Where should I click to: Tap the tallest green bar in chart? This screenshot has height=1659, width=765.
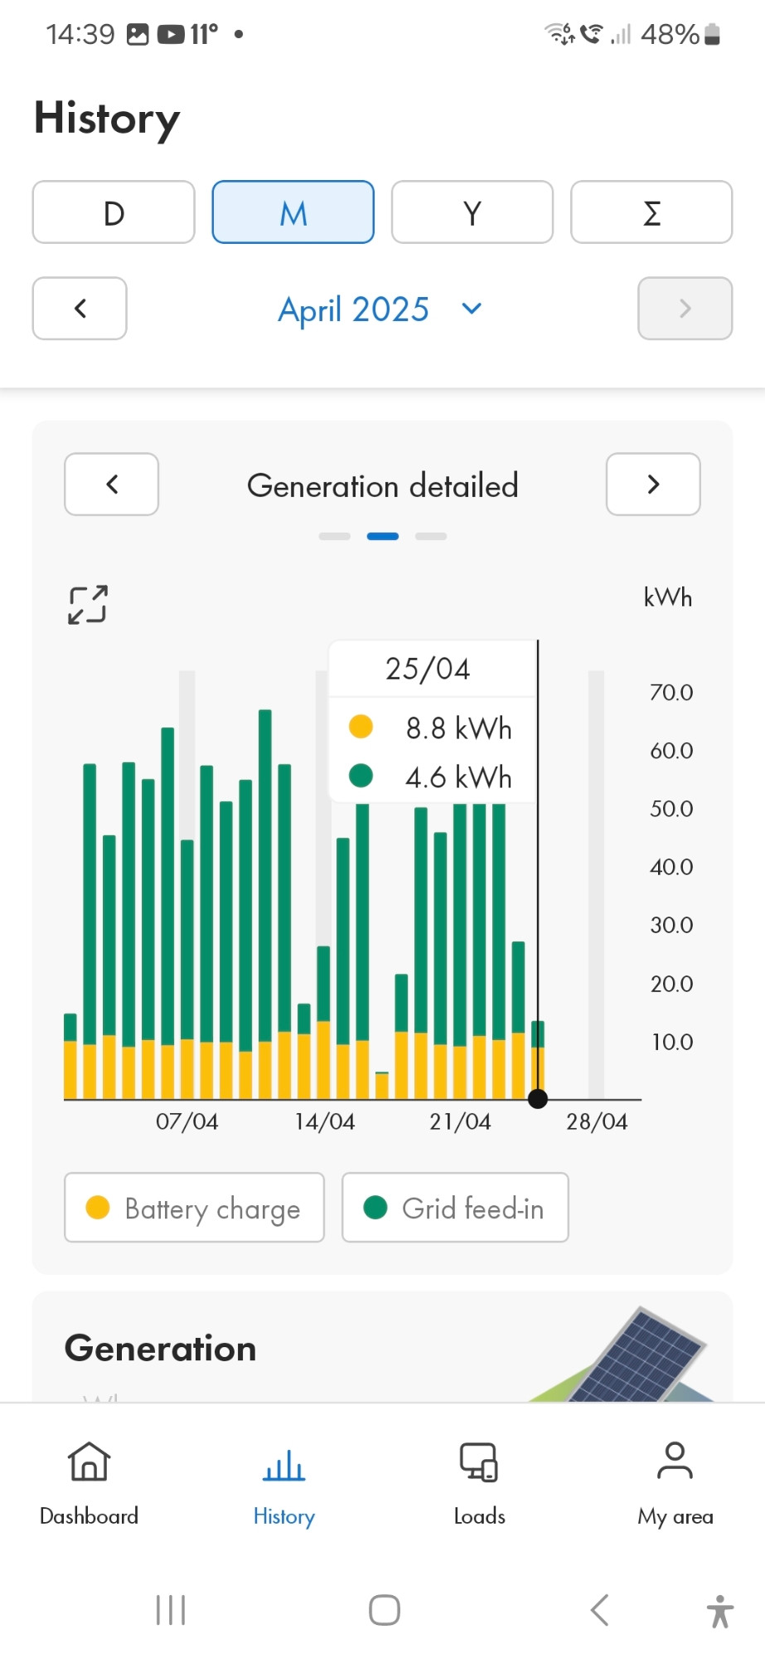265,875
